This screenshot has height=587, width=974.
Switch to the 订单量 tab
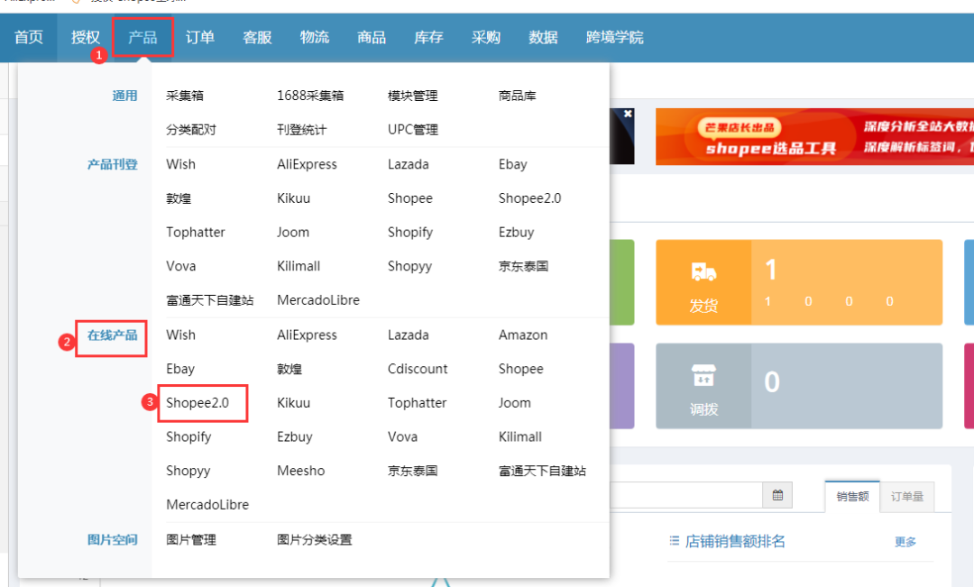coord(907,496)
